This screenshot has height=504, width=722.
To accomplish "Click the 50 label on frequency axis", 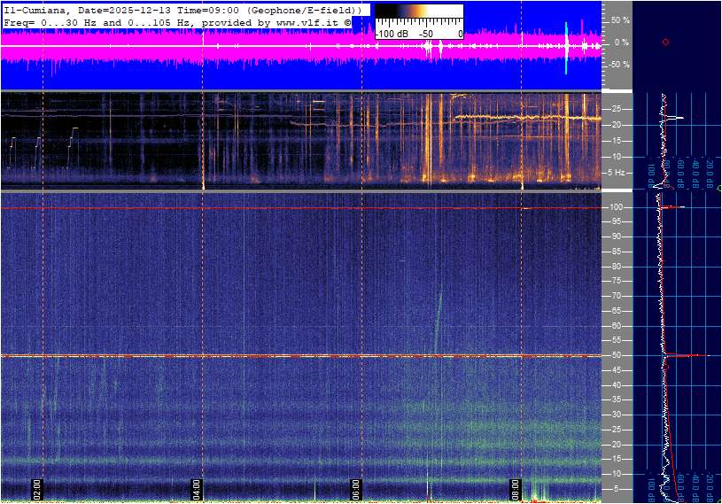I will (x=617, y=355).
